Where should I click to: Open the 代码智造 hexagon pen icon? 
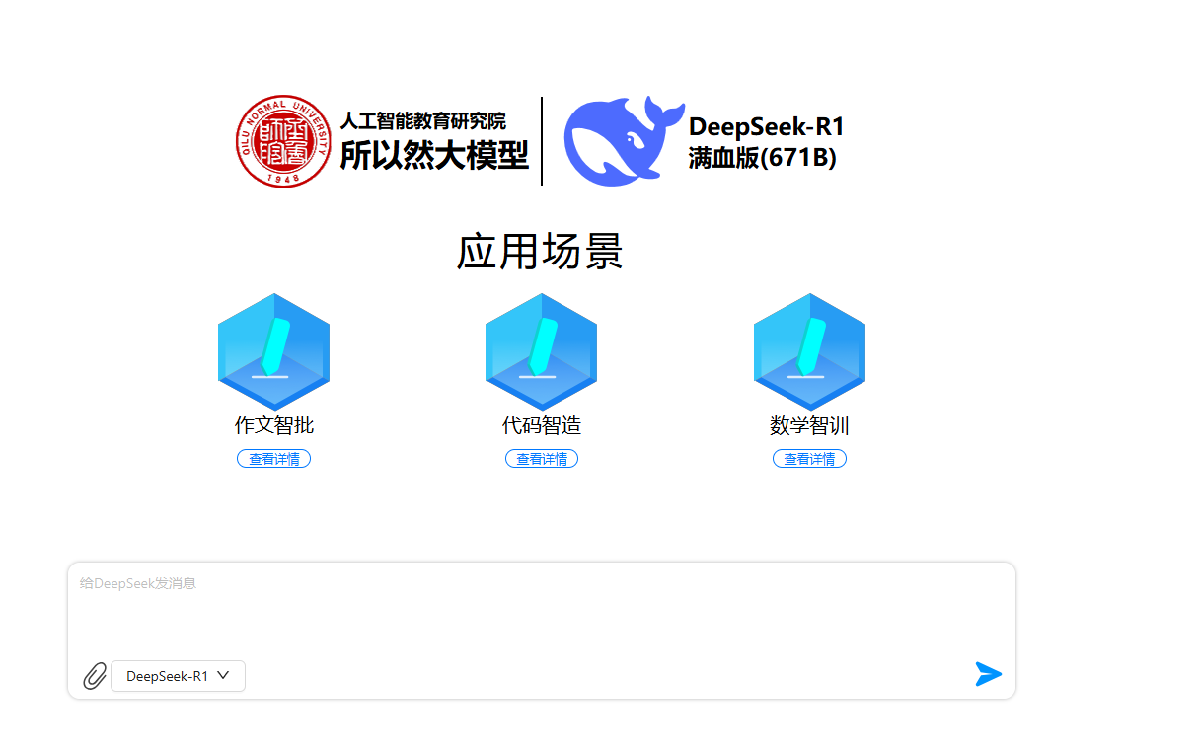541,350
